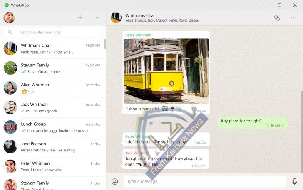
Task: Open the chat options three-dot menu
Action: coord(293,18)
